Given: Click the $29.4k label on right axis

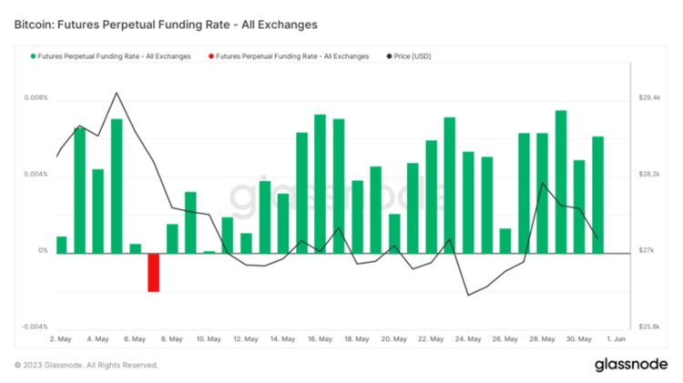Looking at the screenshot, I should pyautogui.click(x=649, y=98).
